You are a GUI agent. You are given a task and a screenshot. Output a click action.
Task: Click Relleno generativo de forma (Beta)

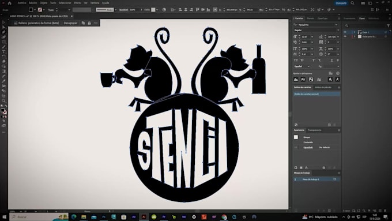pos(36,23)
